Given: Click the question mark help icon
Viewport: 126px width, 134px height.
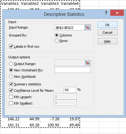Looking at the screenshot, I should (x=106, y=13).
